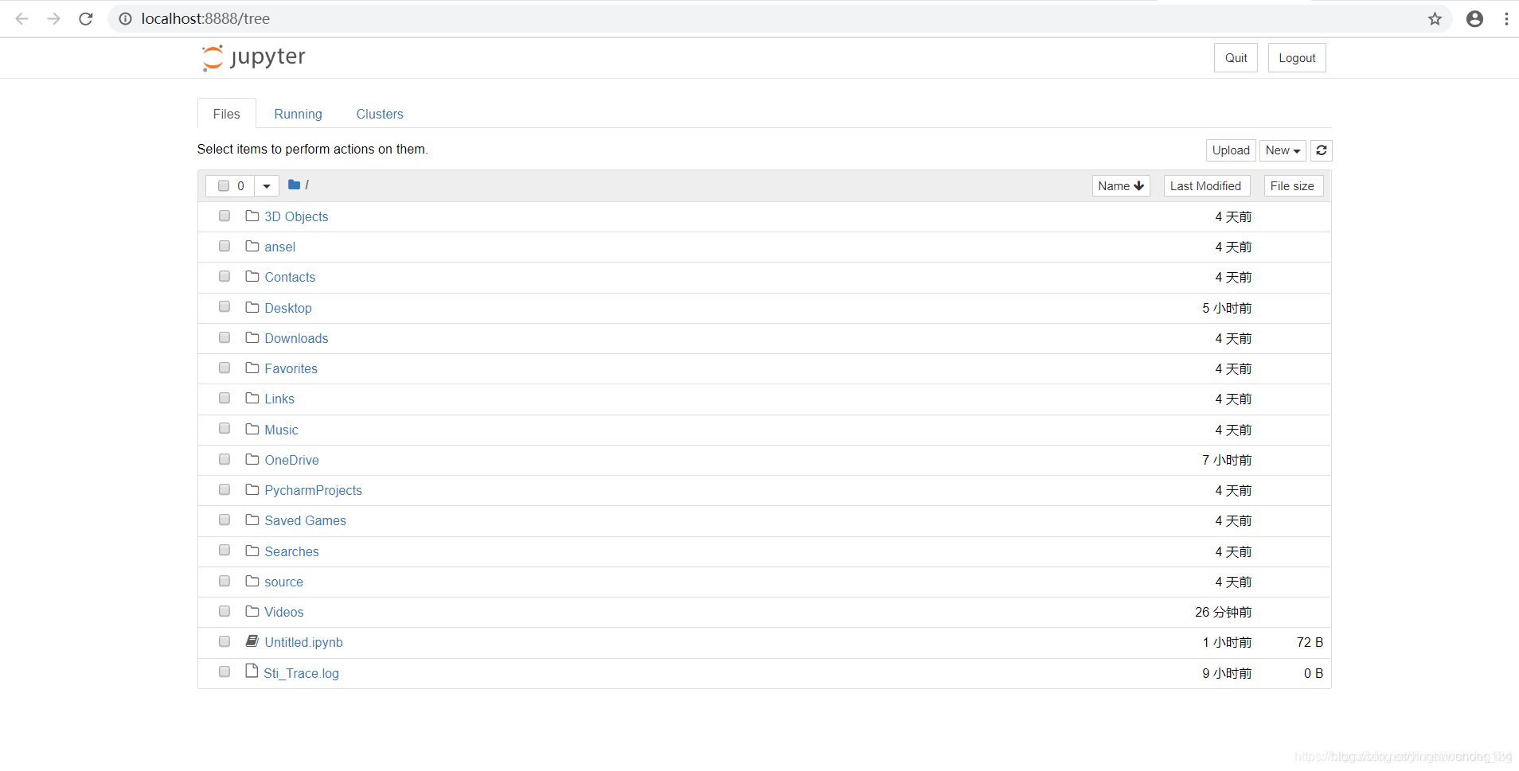Click the folder icon beside Contacts
Image resolution: width=1519 pixels, height=771 pixels.
click(252, 276)
